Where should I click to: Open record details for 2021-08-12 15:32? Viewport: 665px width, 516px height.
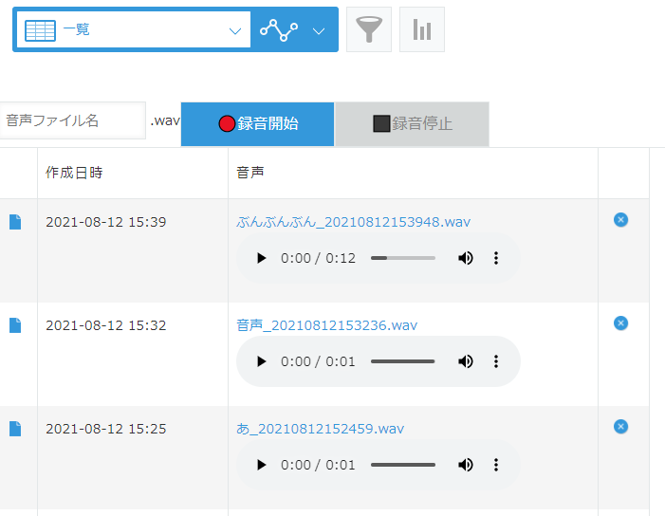[15, 325]
